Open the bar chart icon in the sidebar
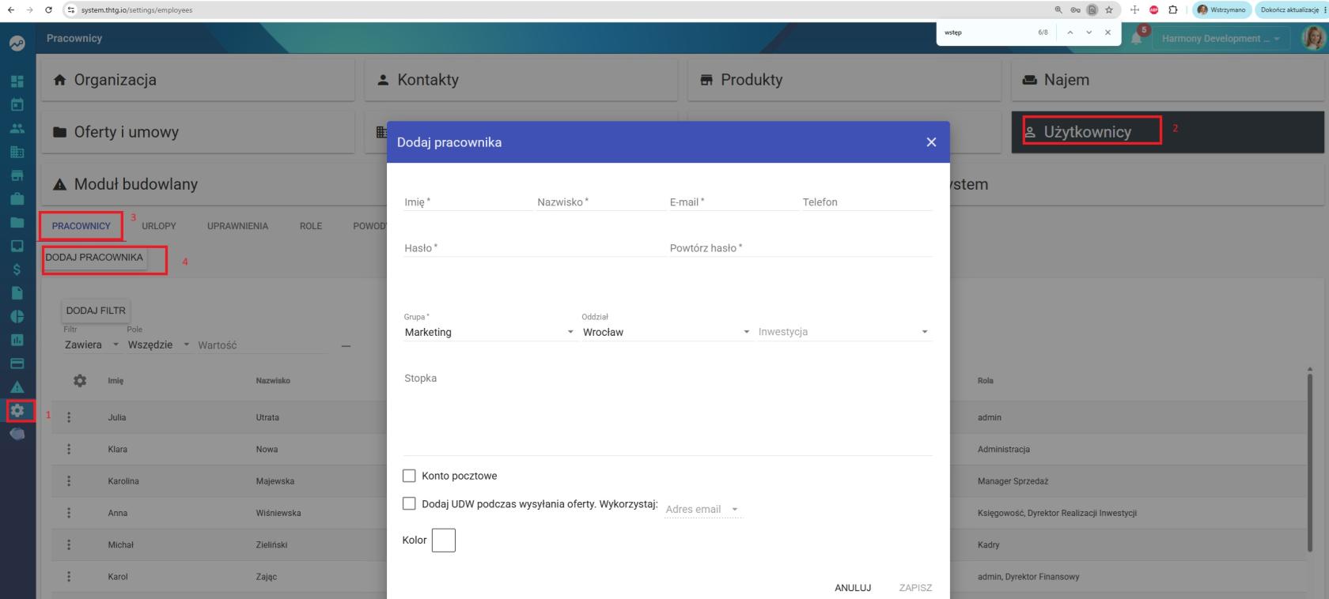This screenshot has width=1329, height=599. click(17, 340)
